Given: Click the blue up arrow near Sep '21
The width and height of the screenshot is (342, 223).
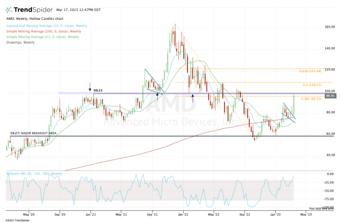Looking at the screenshot, I should pyautogui.click(x=157, y=94).
